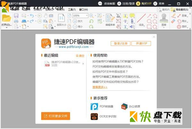The width and height of the screenshot is (192, 129).
Task: Select the Rectangle shape tool
Action: click(x=149, y=27)
